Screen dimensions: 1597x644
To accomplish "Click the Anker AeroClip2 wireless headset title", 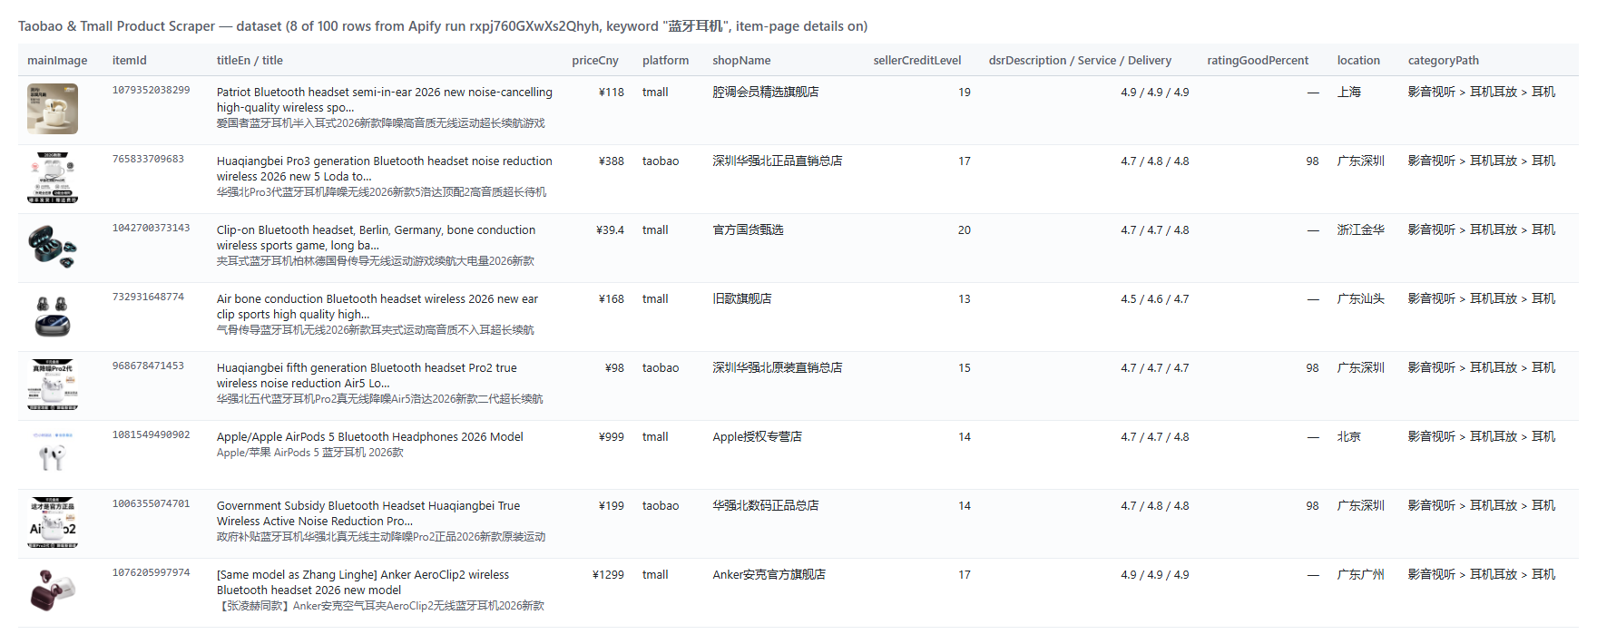I will tap(363, 582).
